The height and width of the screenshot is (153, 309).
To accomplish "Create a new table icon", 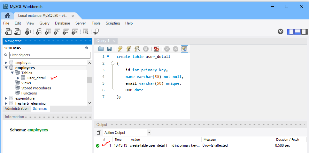I will pos(48,31).
